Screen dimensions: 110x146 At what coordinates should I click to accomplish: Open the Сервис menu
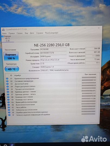click(x=20, y=33)
